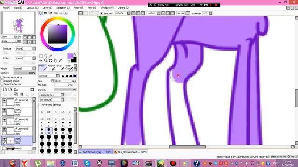
Task: Adjust the layer Opacity slider
Action: [25, 73]
